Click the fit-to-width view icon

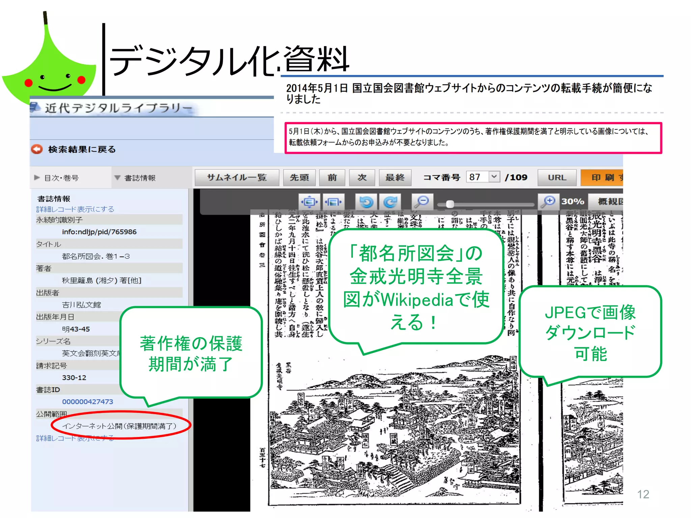333,202
